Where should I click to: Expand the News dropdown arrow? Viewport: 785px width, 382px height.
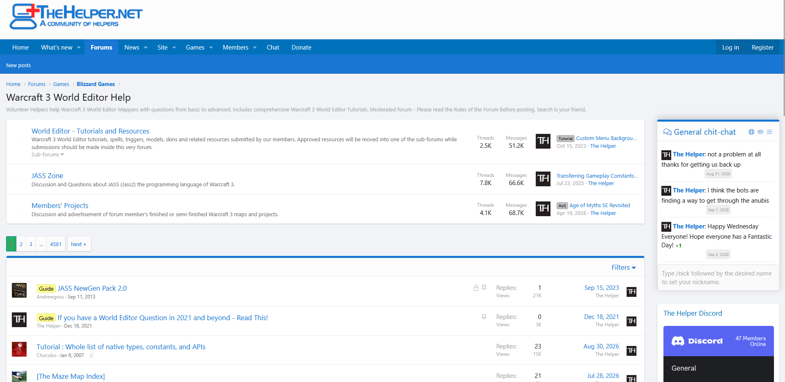[x=146, y=47]
